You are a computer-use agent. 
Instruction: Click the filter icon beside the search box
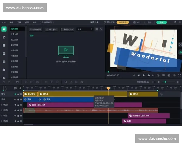coord(101,30)
